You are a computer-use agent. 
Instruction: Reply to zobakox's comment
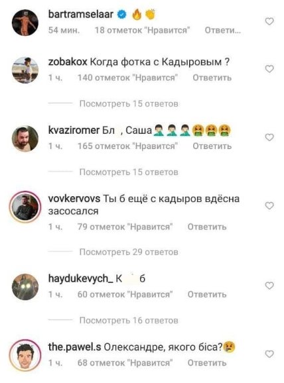[212, 78]
